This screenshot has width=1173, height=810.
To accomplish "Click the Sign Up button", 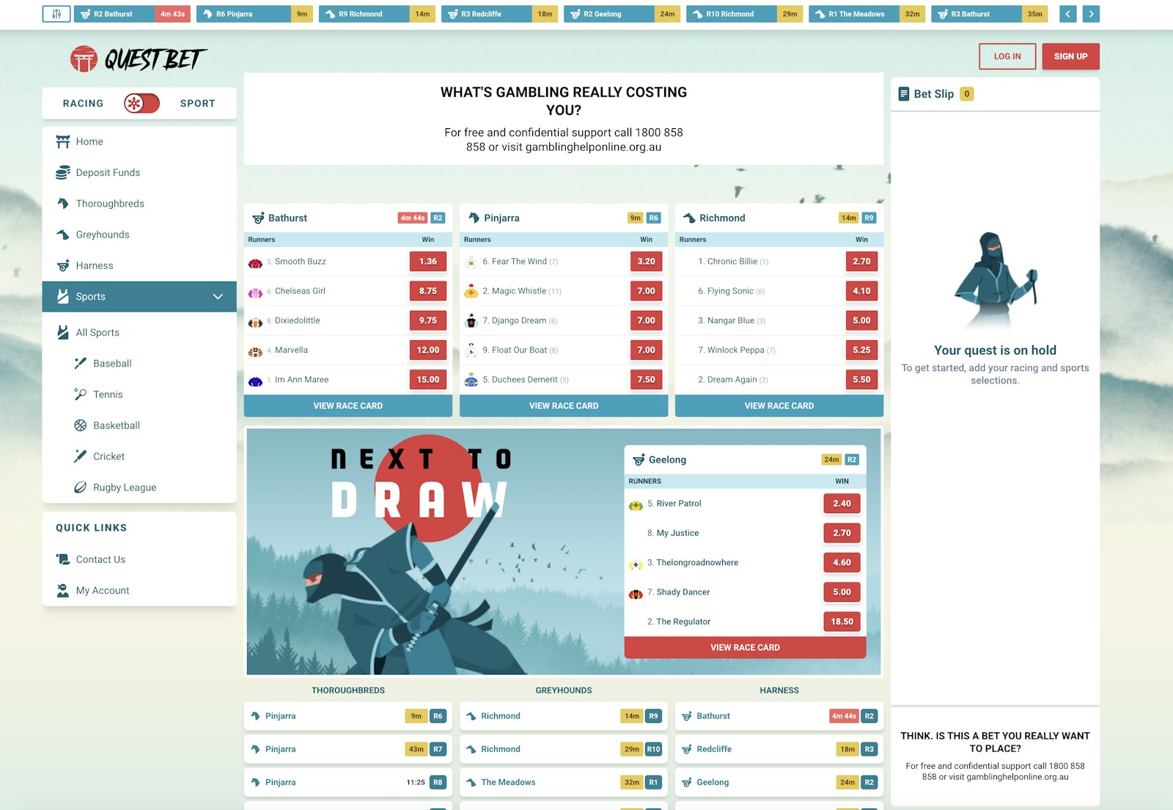I will pyautogui.click(x=1070, y=56).
